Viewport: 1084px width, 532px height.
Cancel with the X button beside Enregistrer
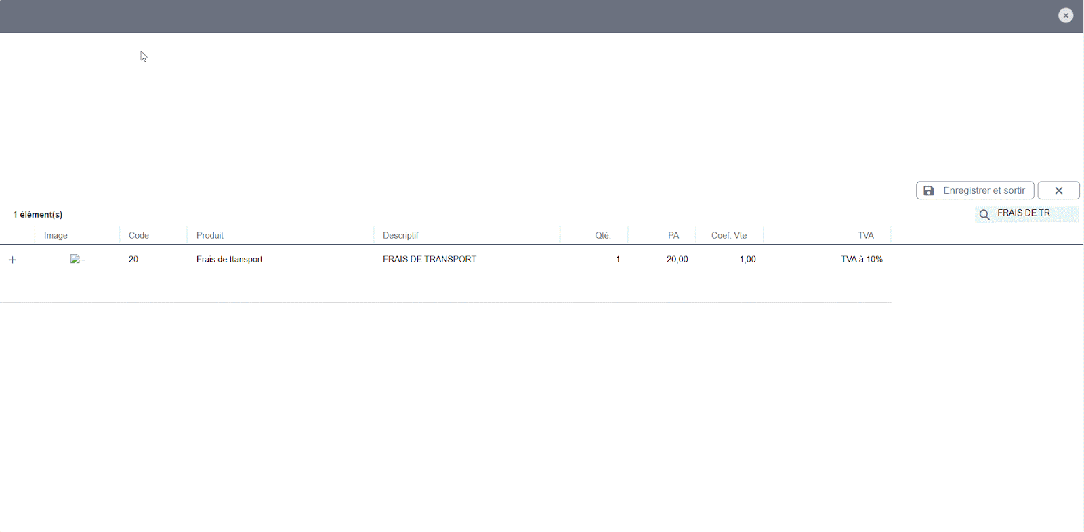point(1058,190)
